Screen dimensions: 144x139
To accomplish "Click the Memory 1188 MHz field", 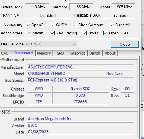I will [81, 7].
